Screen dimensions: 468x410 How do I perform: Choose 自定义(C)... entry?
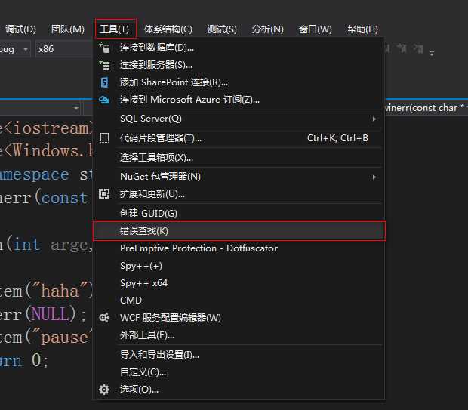(x=239, y=372)
